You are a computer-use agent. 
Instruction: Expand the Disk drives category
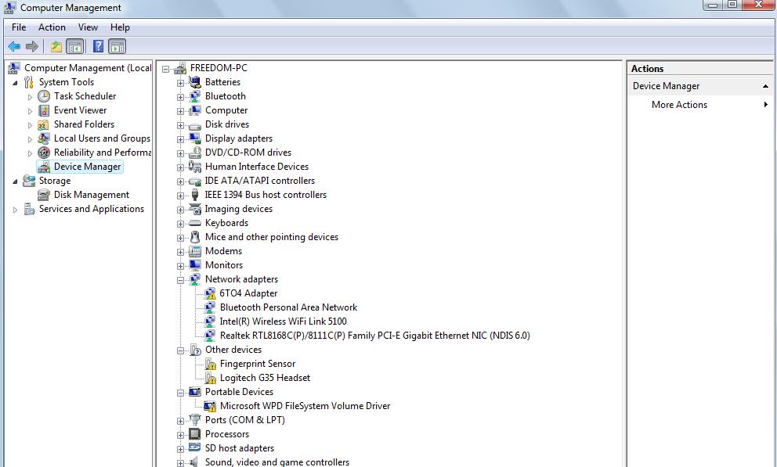coord(180,125)
